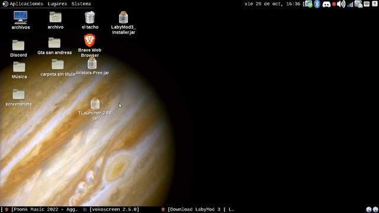This screenshot has height=213, width=379.
Task: Select LabyMod3_Installer.jar file
Action: (x=123, y=17)
